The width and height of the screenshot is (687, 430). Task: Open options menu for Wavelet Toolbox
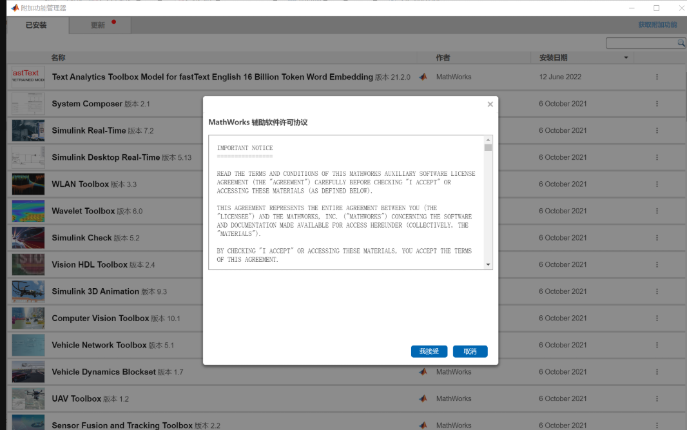657,211
